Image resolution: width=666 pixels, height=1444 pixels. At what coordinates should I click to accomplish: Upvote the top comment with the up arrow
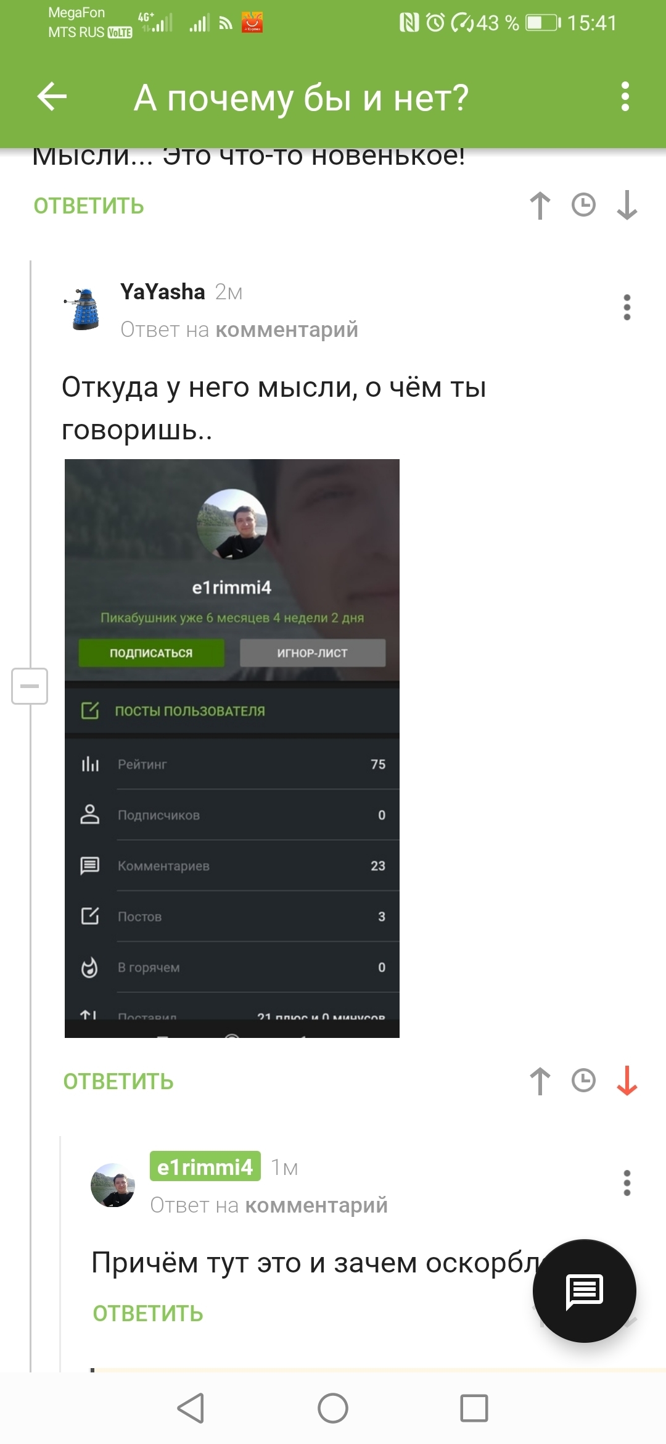coord(540,205)
